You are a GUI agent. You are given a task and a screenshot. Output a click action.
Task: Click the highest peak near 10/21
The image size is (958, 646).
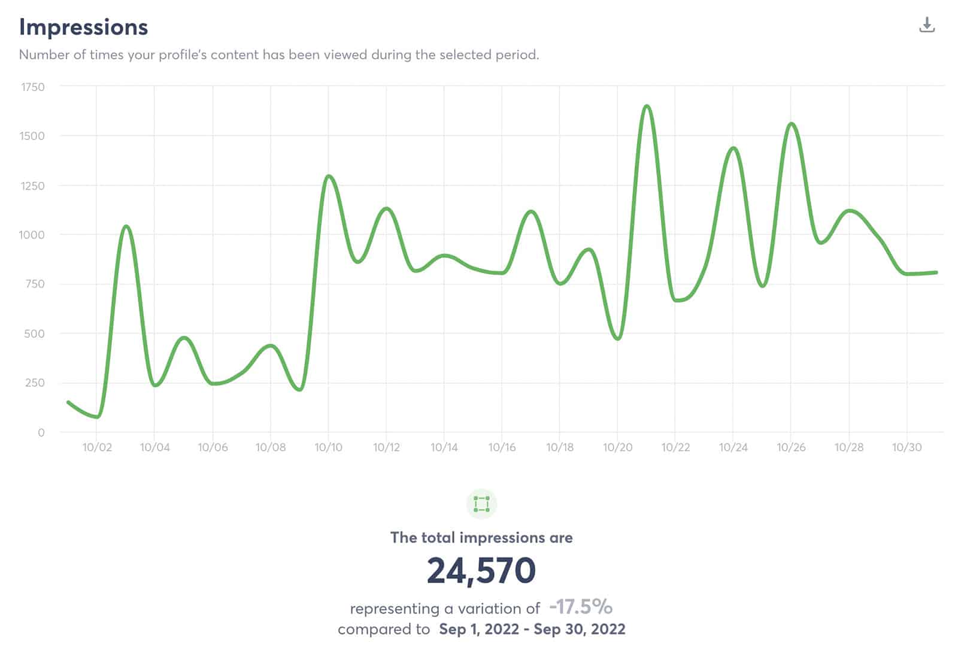point(647,107)
